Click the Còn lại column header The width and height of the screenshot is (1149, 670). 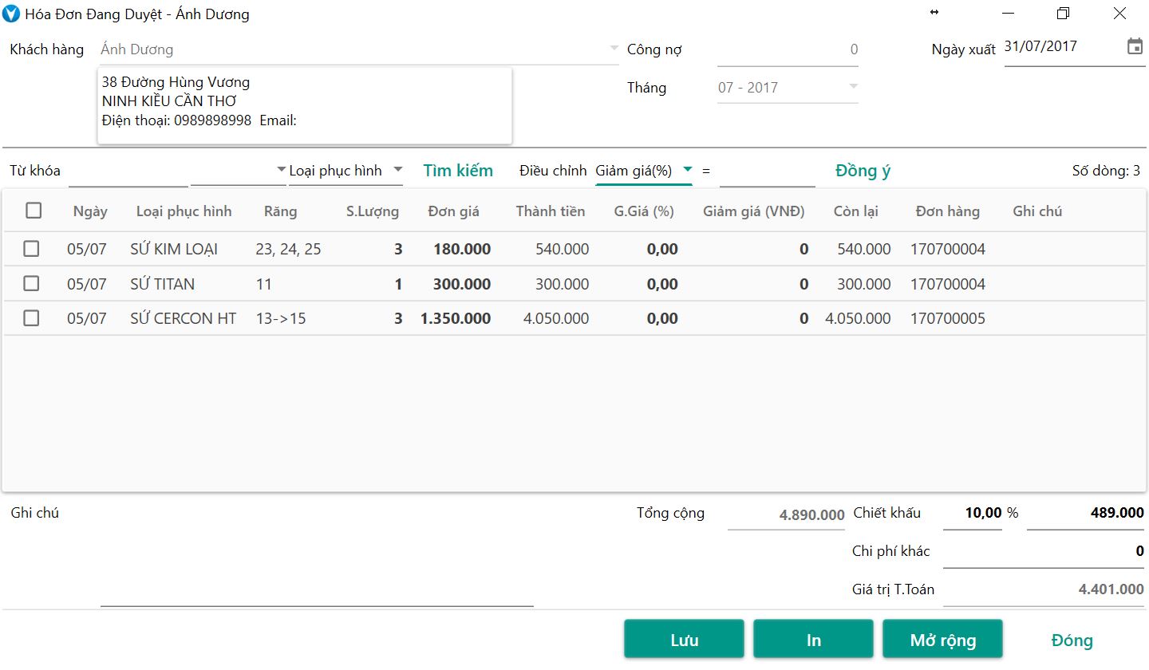pos(855,211)
